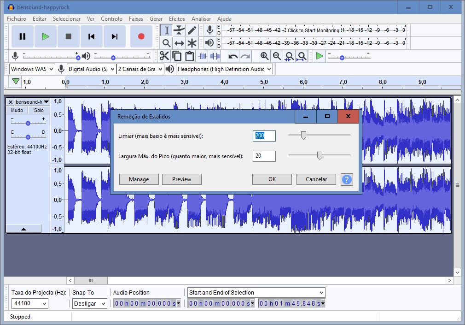The height and width of the screenshot is (325, 465).
Task: Click the Limiar value field showing 200
Action: pyautogui.click(x=264, y=136)
